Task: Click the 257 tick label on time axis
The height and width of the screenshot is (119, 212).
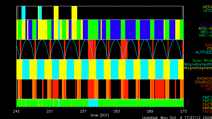Action: click(x=83, y=111)
